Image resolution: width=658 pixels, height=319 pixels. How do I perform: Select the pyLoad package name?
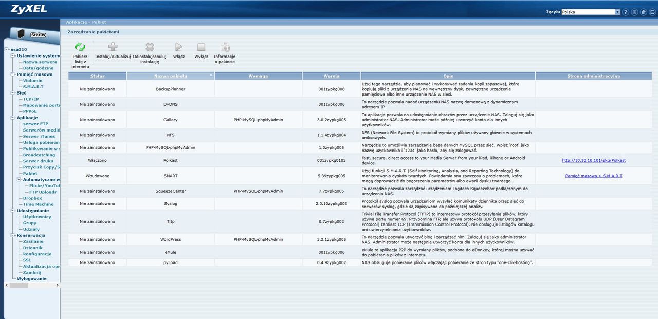coord(170,262)
